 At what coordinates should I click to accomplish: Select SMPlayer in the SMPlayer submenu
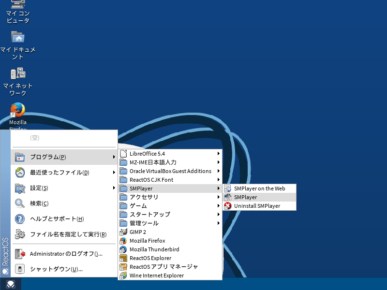coord(245,197)
